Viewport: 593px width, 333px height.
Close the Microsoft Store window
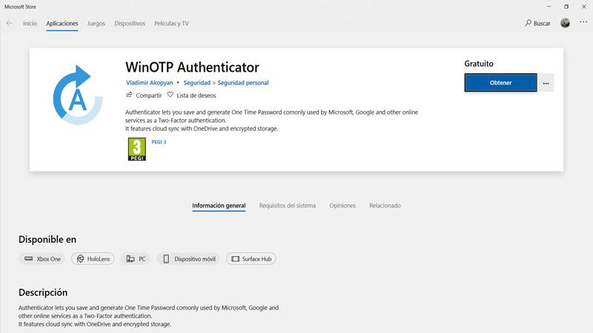pyautogui.click(x=584, y=7)
